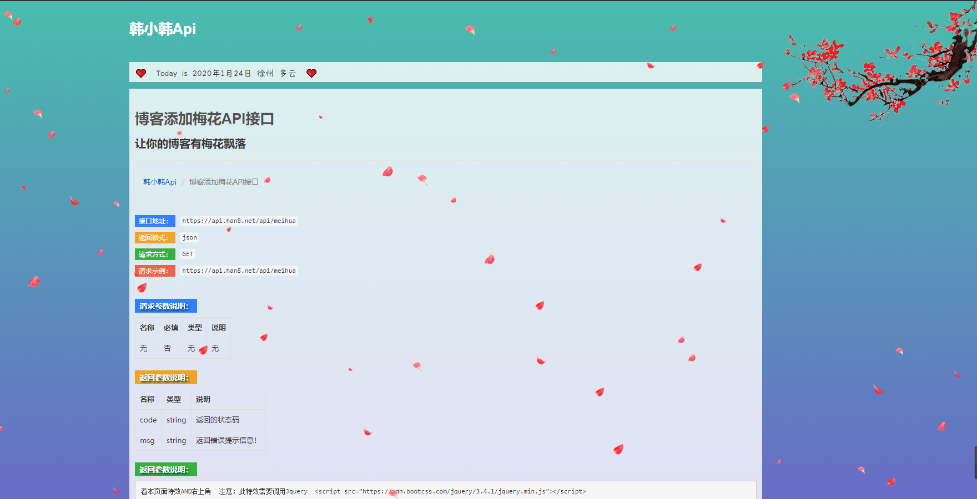Click the heart icon after 多云
Viewport: 977px width, 499px height.
click(311, 73)
